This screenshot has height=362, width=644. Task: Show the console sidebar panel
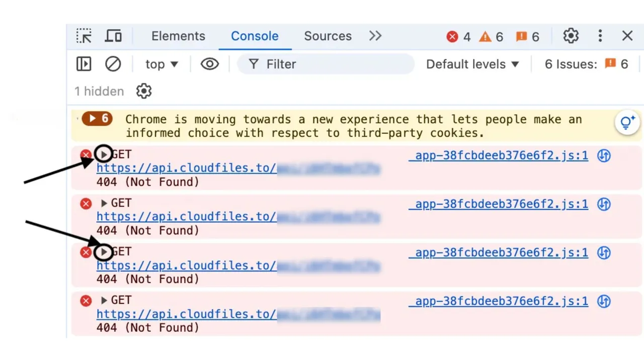[x=84, y=64]
